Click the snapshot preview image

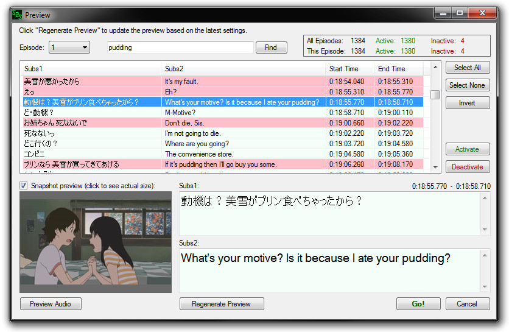pos(96,242)
